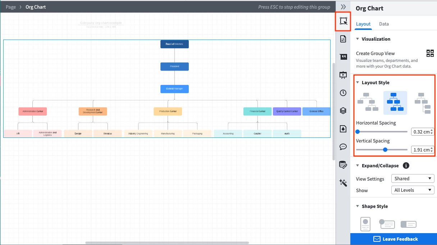Open the document notes panel icon
The height and width of the screenshot is (245, 437).
[x=343, y=39]
